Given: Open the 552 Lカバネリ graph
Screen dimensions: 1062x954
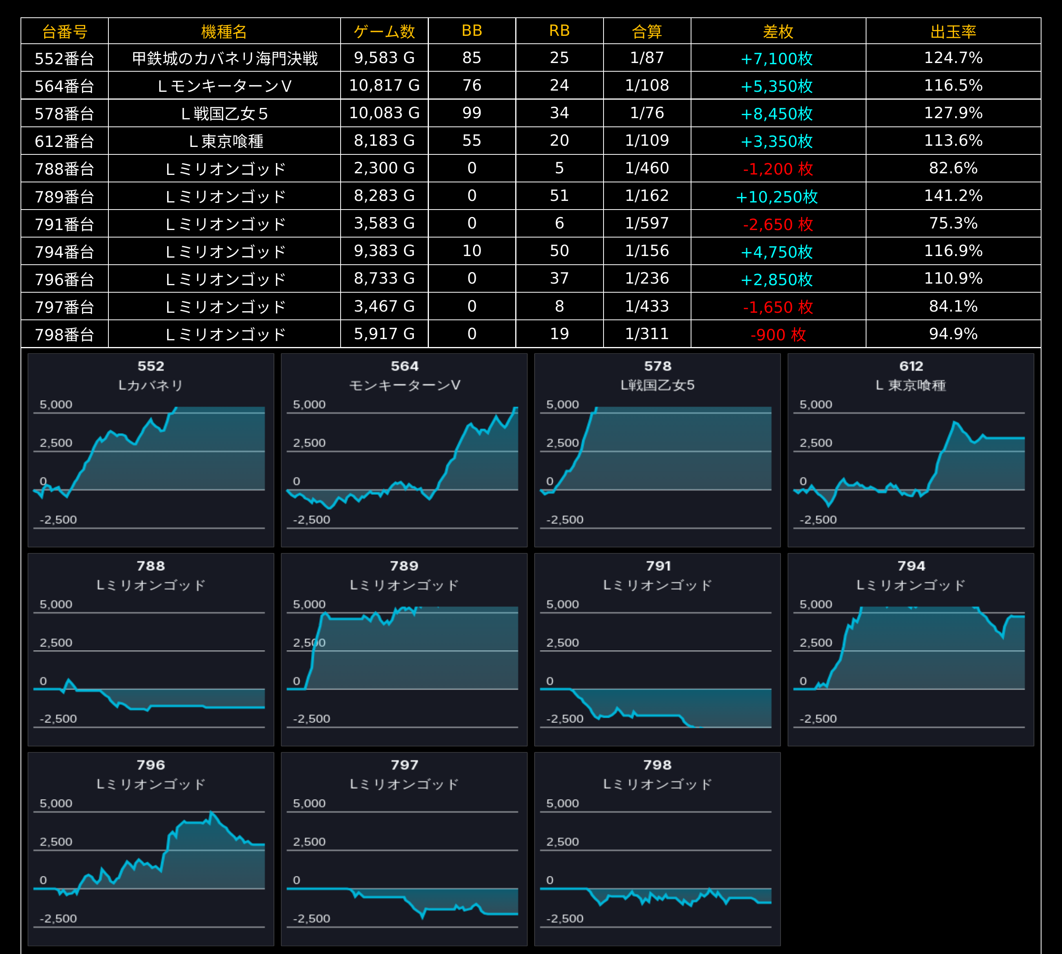Looking at the screenshot, I should [151, 450].
